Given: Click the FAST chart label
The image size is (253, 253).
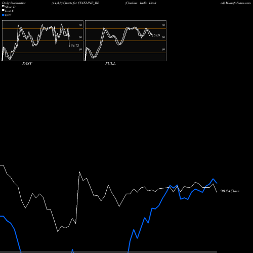Looking at the screenshot, I should pyautogui.click(x=27, y=63).
